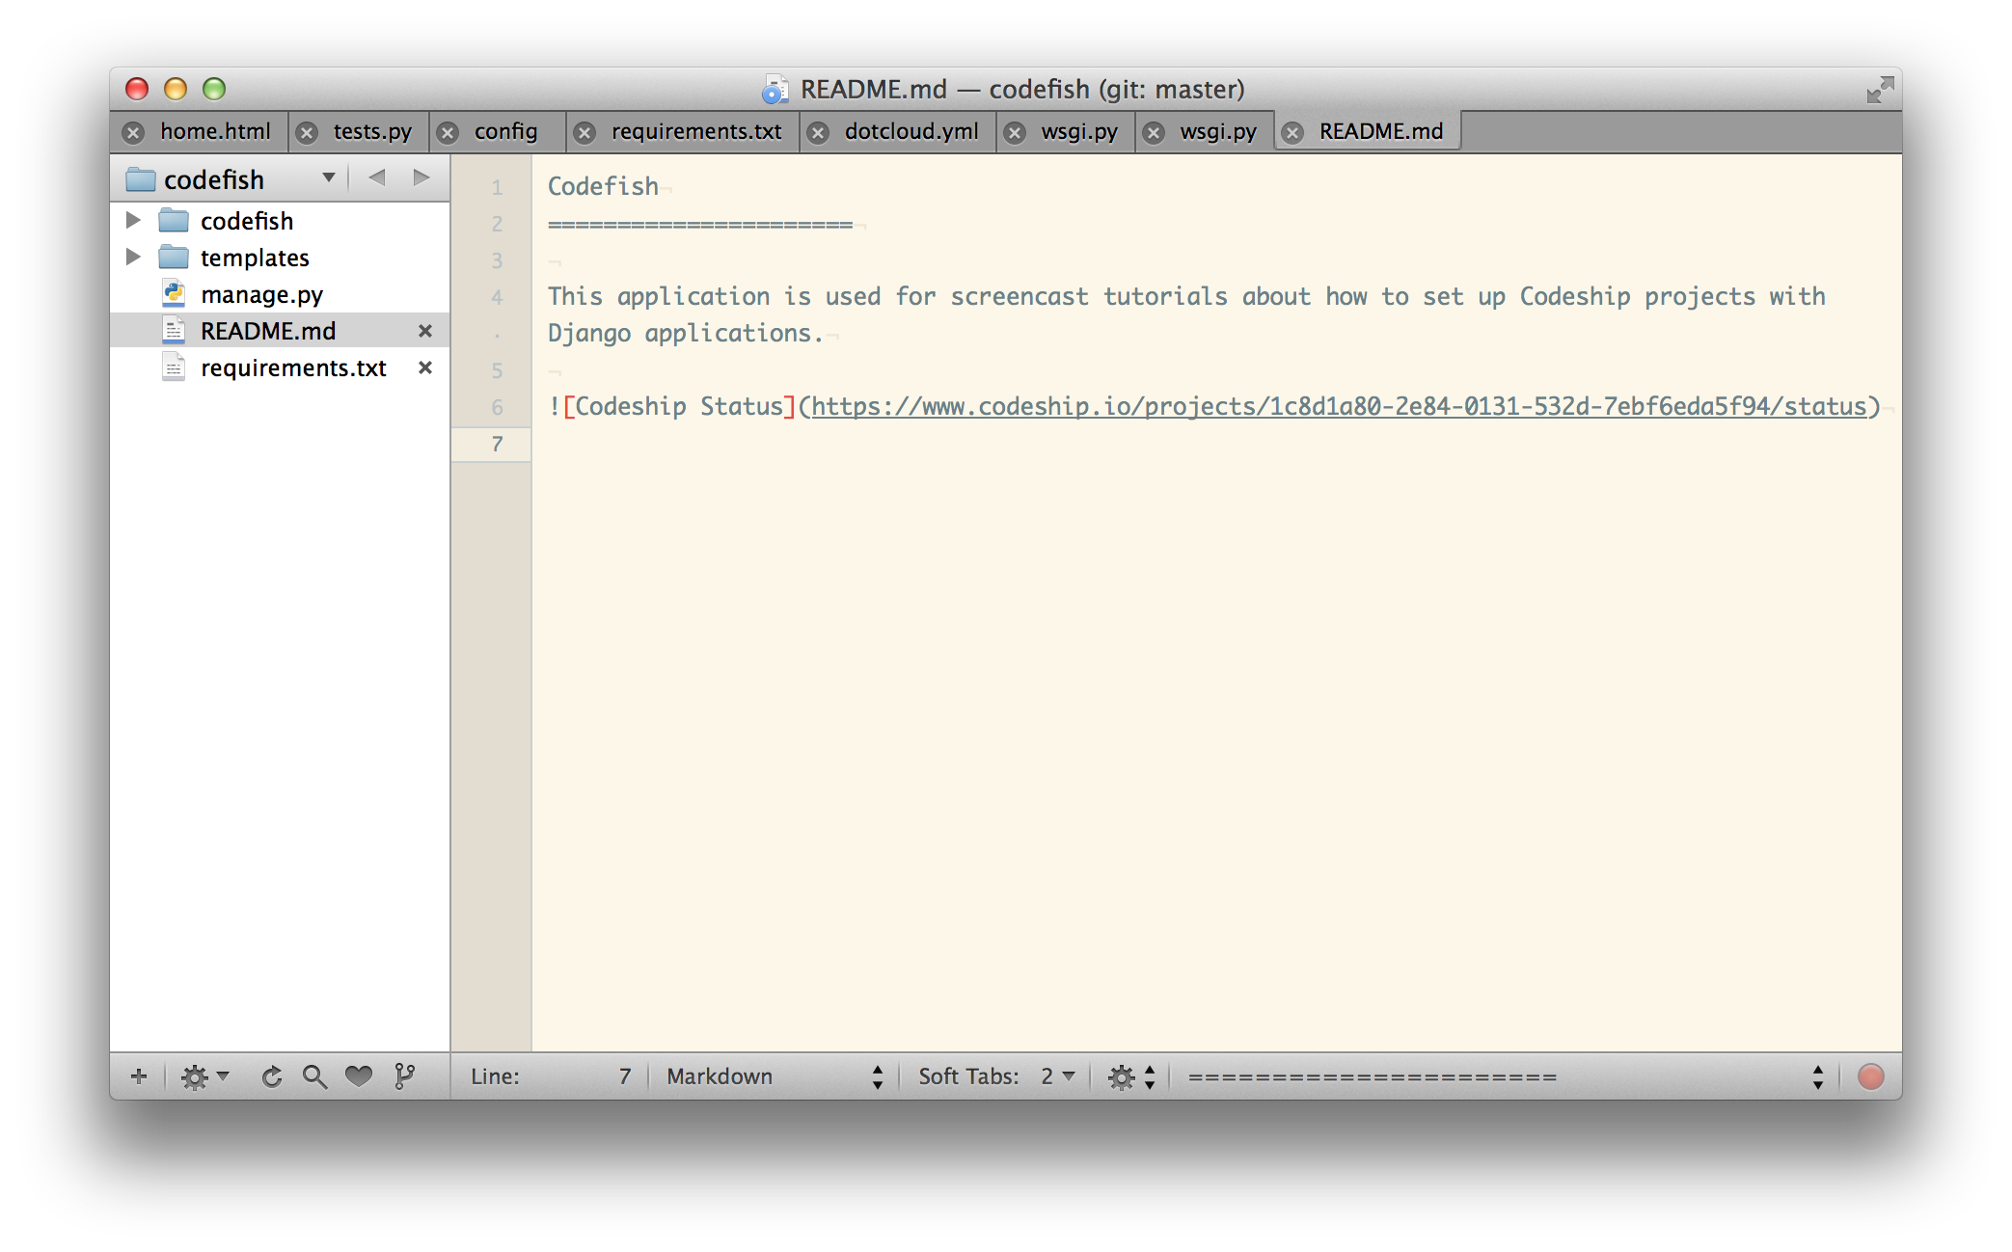Go back in file browser history
Screen dimensions: 2012x1252
pos(377,177)
